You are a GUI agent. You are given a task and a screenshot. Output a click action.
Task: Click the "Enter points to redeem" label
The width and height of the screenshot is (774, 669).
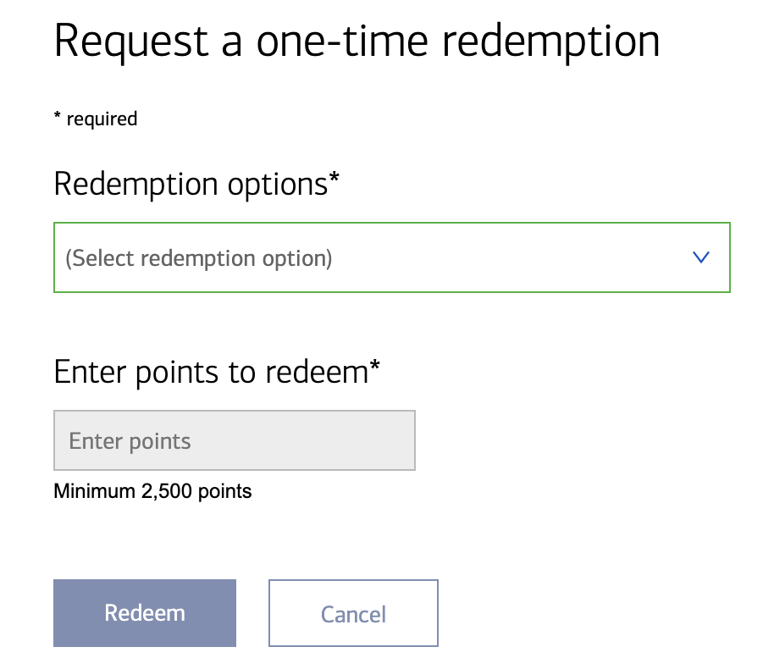pyautogui.click(x=210, y=371)
